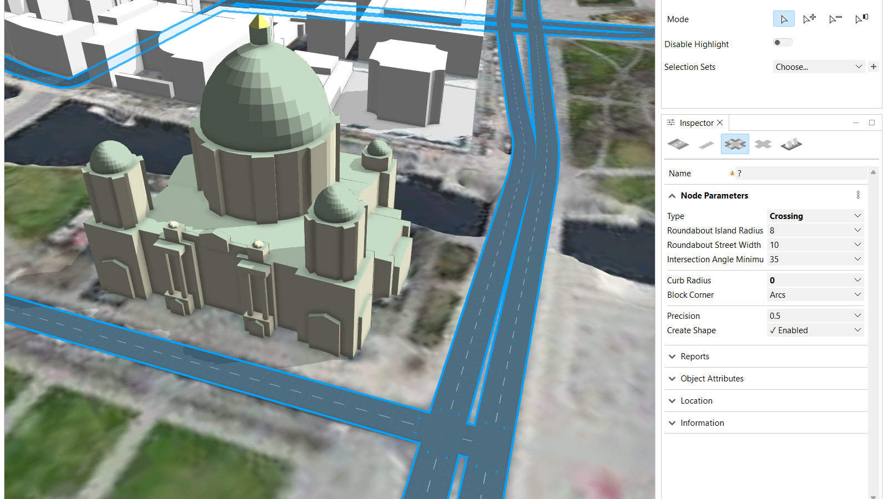Image resolution: width=888 pixels, height=499 pixels.
Task: Add a new selection set with plus button
Action: pos(874,67)
